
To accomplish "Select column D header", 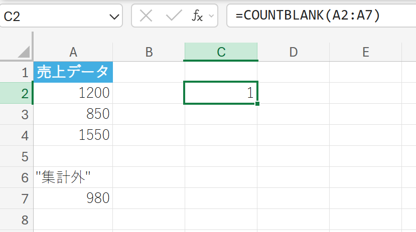I will point(293,52).
